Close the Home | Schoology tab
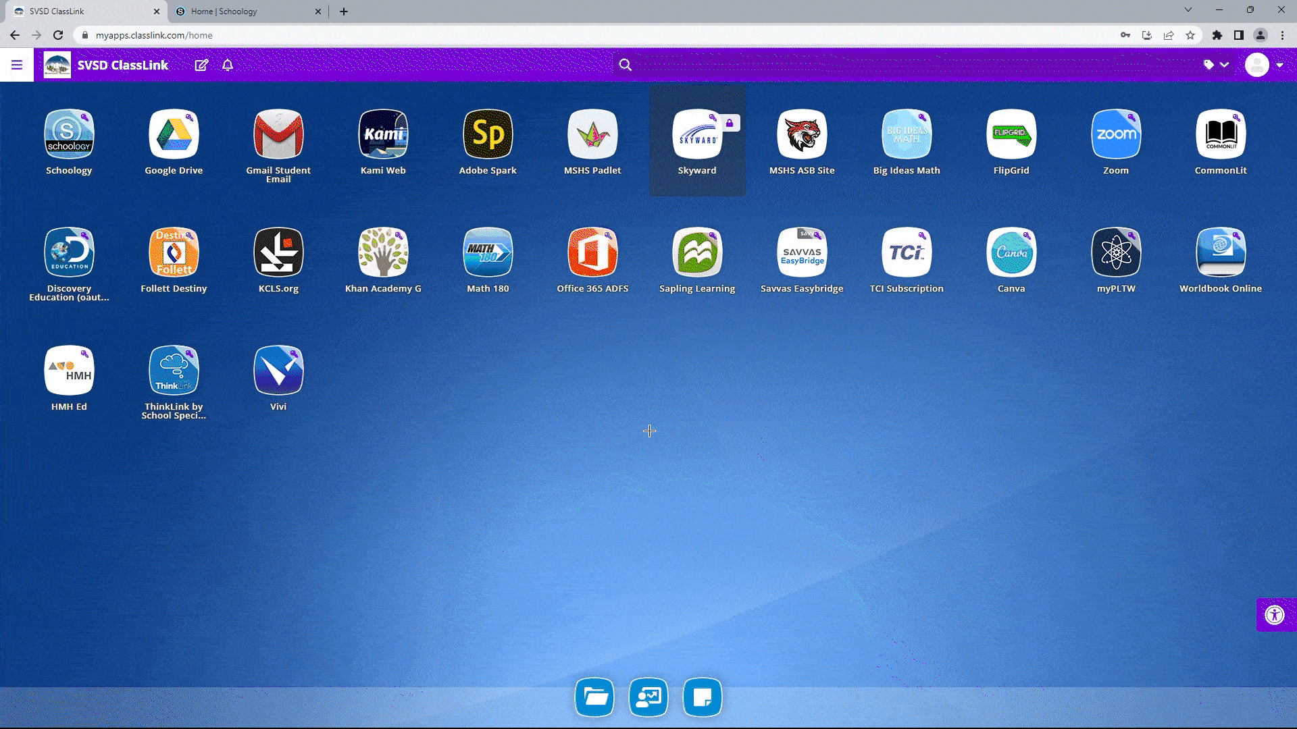The image size is (1297, 729). pos(318,11)
